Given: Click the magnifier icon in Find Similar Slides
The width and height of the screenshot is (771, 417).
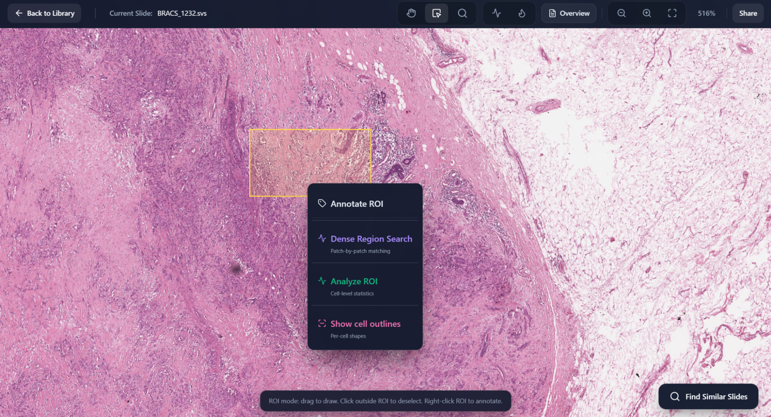Looking at the screenshot, I should point(675,397).
